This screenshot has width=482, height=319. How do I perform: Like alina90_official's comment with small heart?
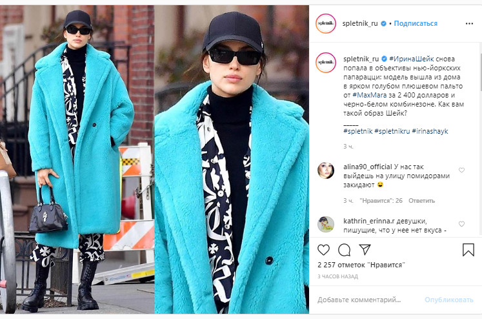461,170
